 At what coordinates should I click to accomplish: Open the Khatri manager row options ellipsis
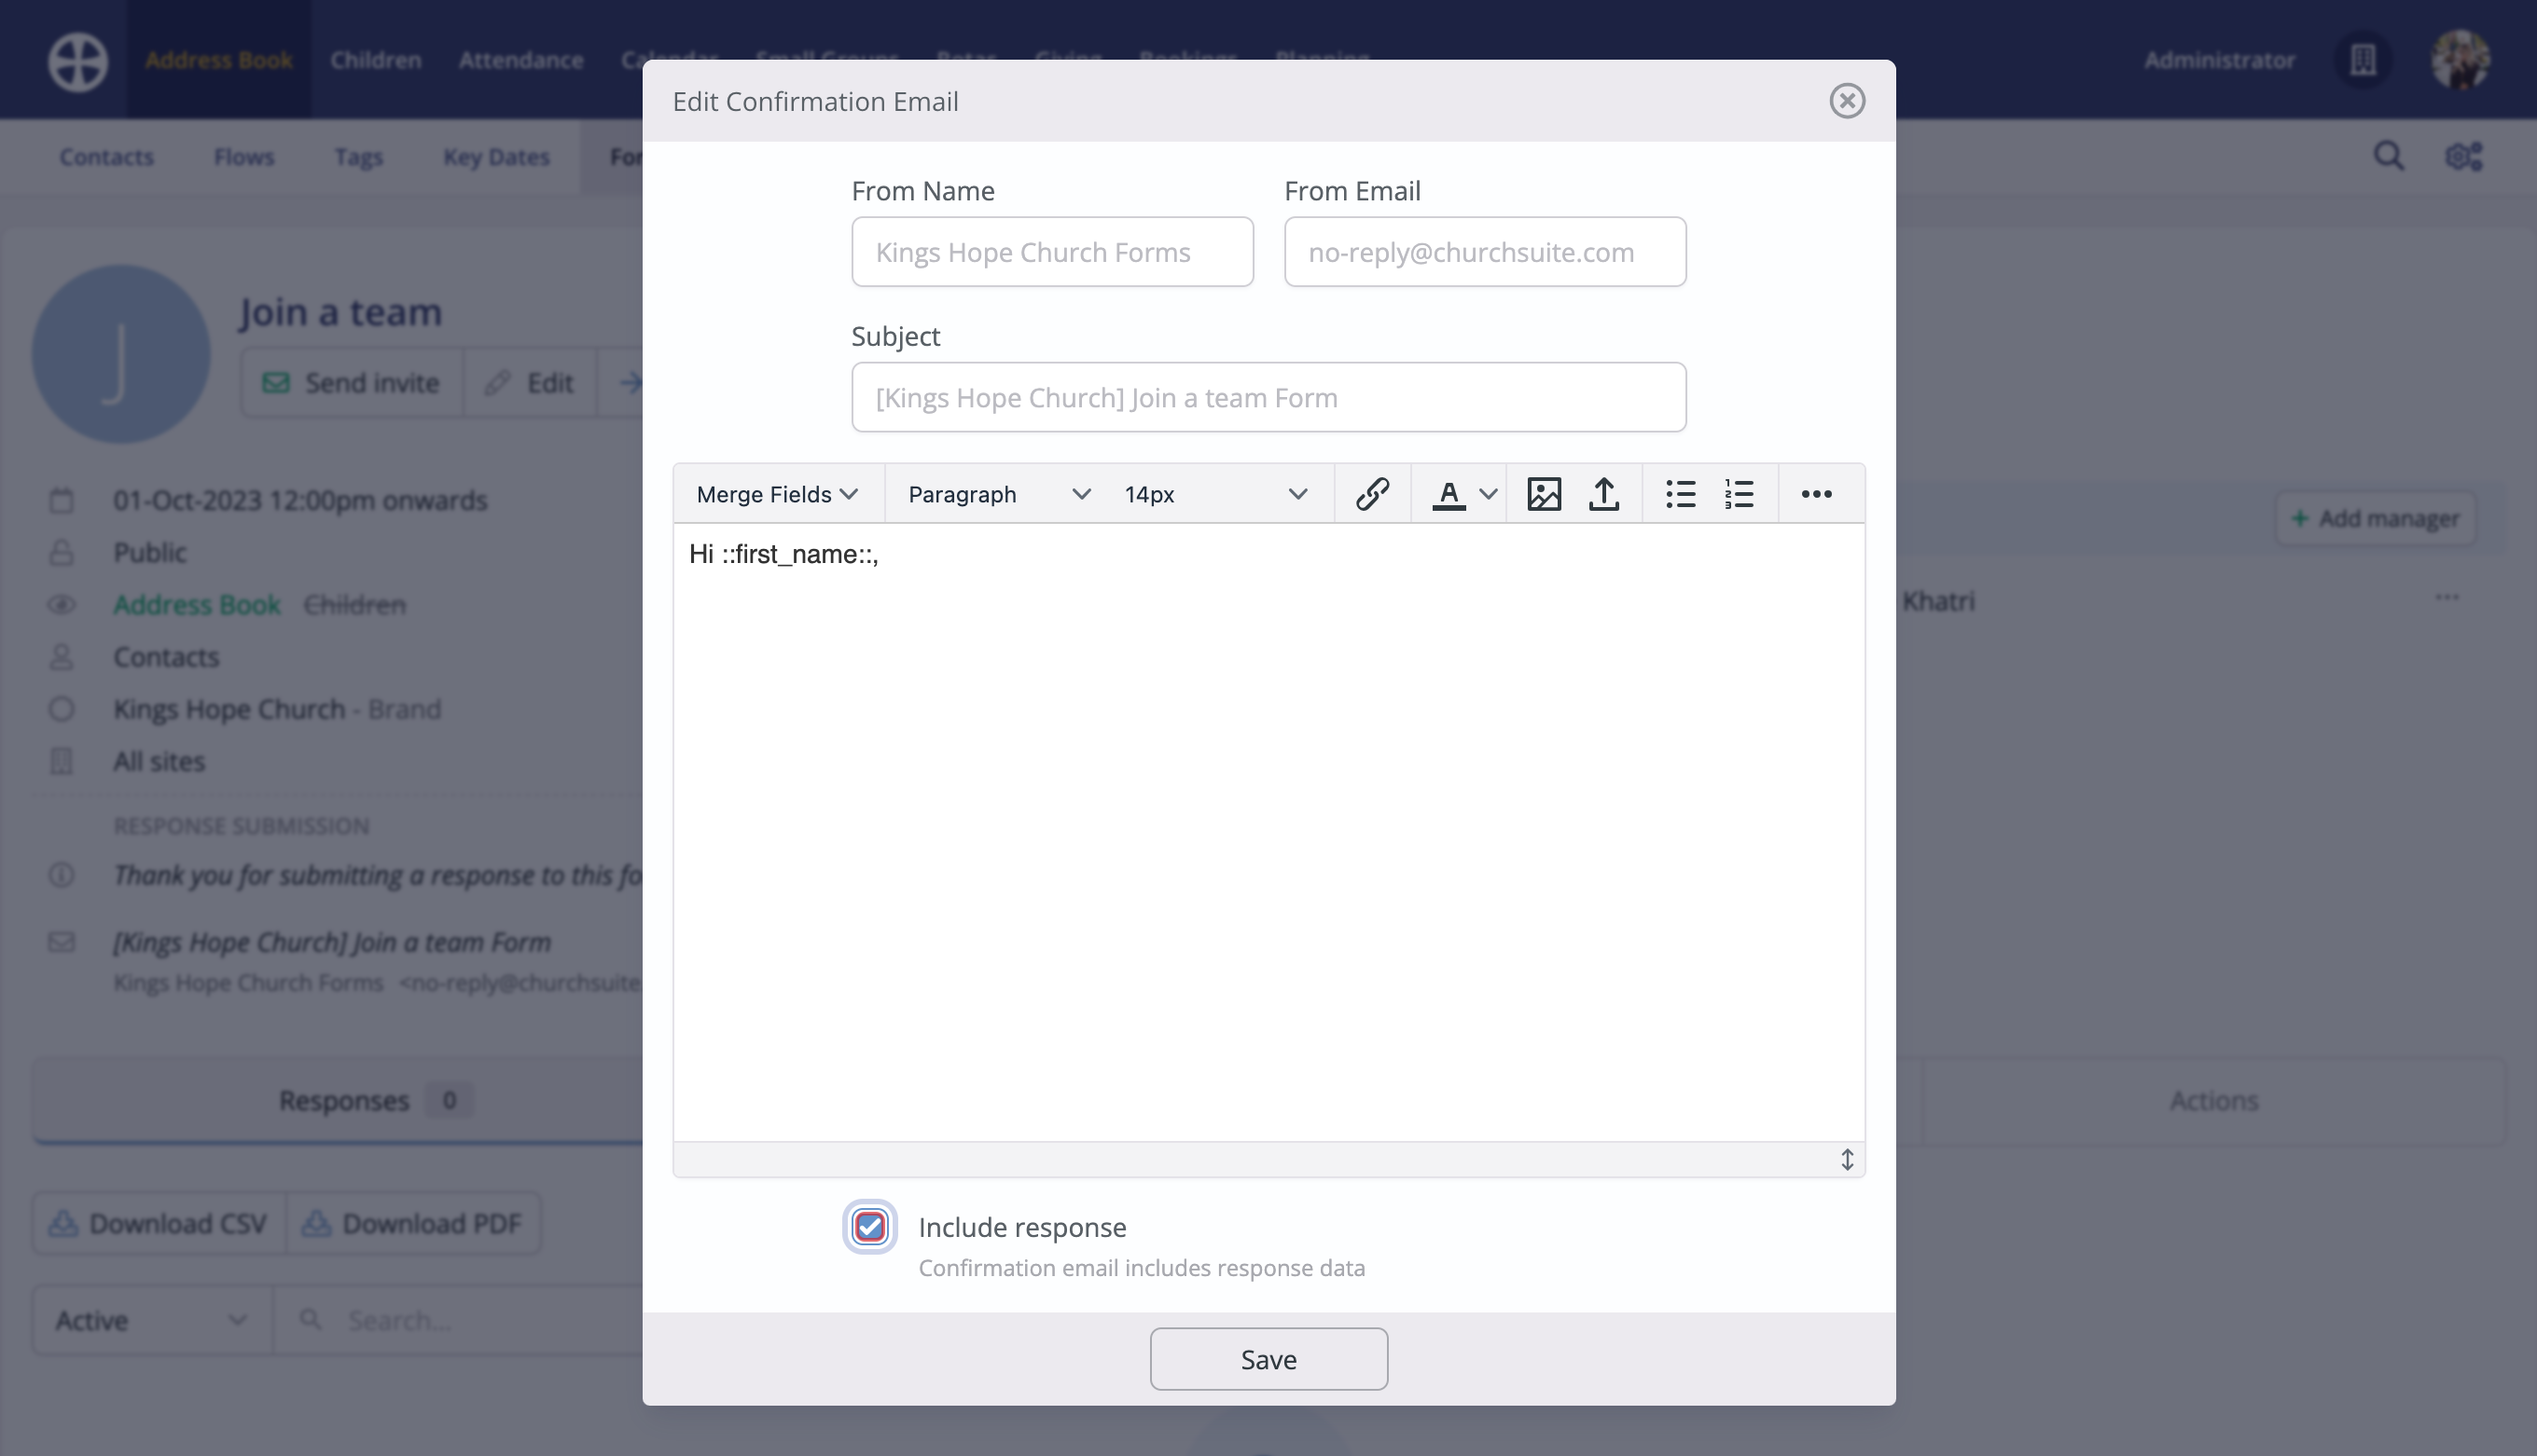pos(2447,597)
